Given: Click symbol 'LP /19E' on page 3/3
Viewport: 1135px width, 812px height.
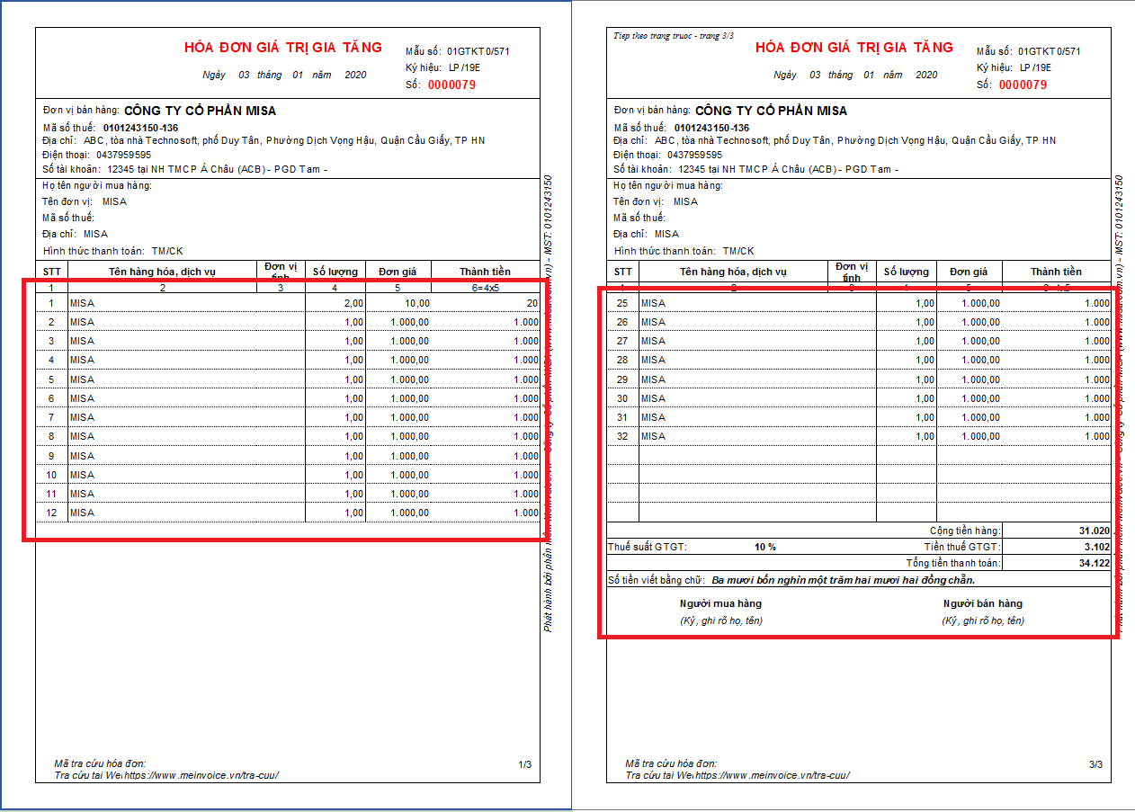Looking at the screenshot, I should [x=1036, y=67].
